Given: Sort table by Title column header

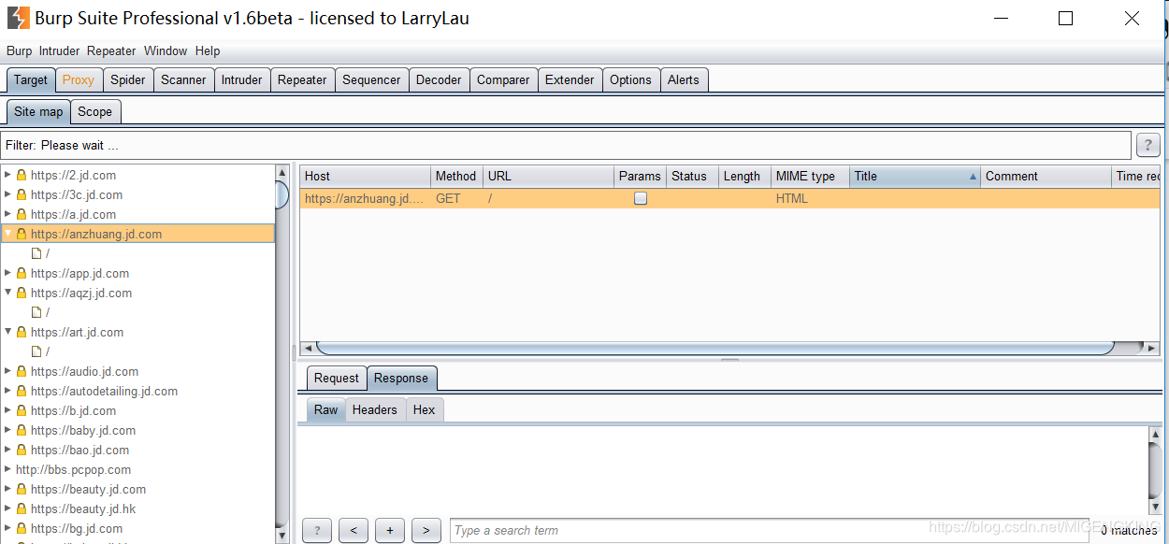Looking at the screenshot, I should [915, 176].
